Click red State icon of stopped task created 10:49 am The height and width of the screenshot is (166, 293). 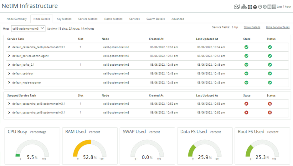pos(246,113)
